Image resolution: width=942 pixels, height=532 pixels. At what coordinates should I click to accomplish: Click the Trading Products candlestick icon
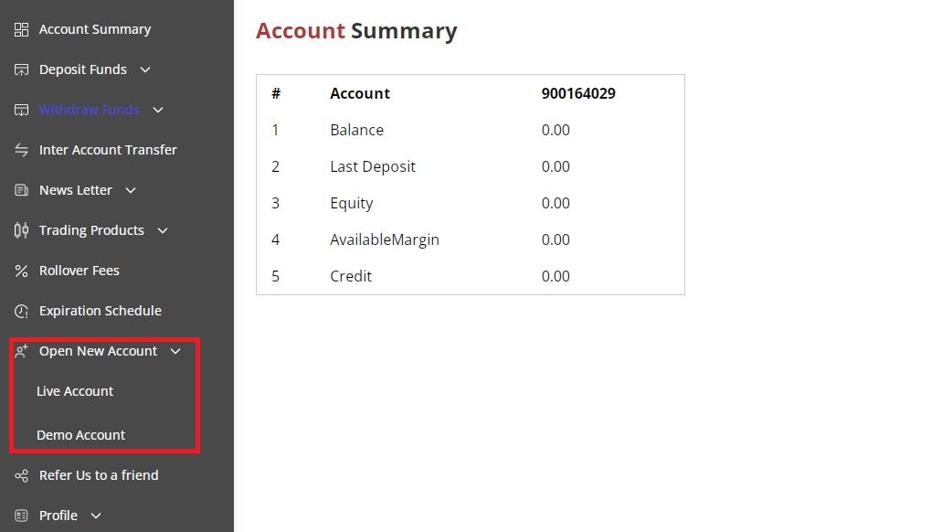[x=22, y=230]
